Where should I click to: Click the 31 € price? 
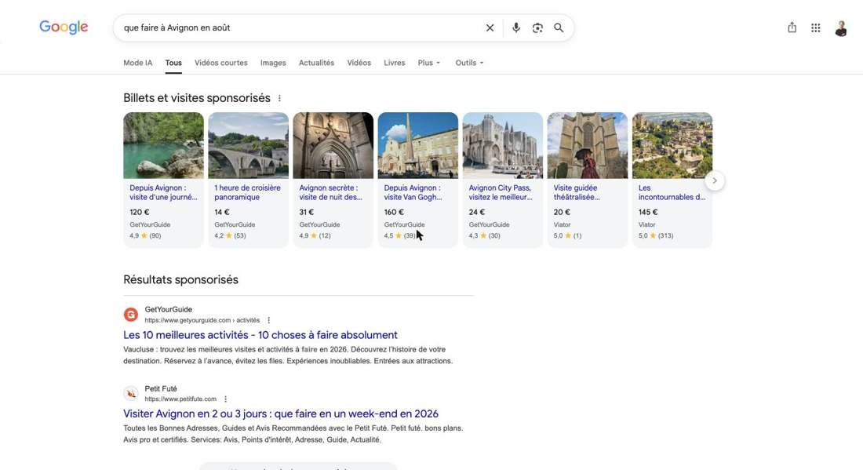(x=307, y=212)
